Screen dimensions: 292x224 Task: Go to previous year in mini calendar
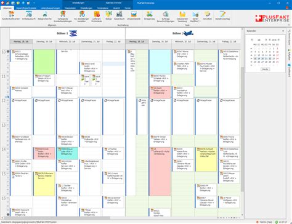(270, 40)
